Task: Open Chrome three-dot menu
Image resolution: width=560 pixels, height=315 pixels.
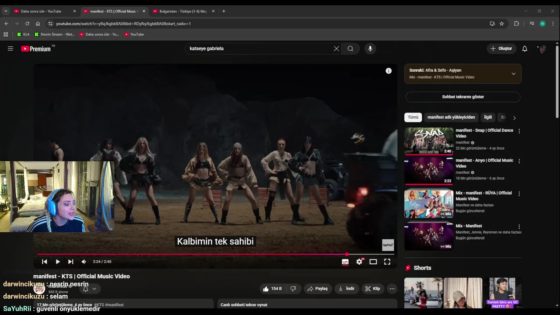Action: coord(553,24)
